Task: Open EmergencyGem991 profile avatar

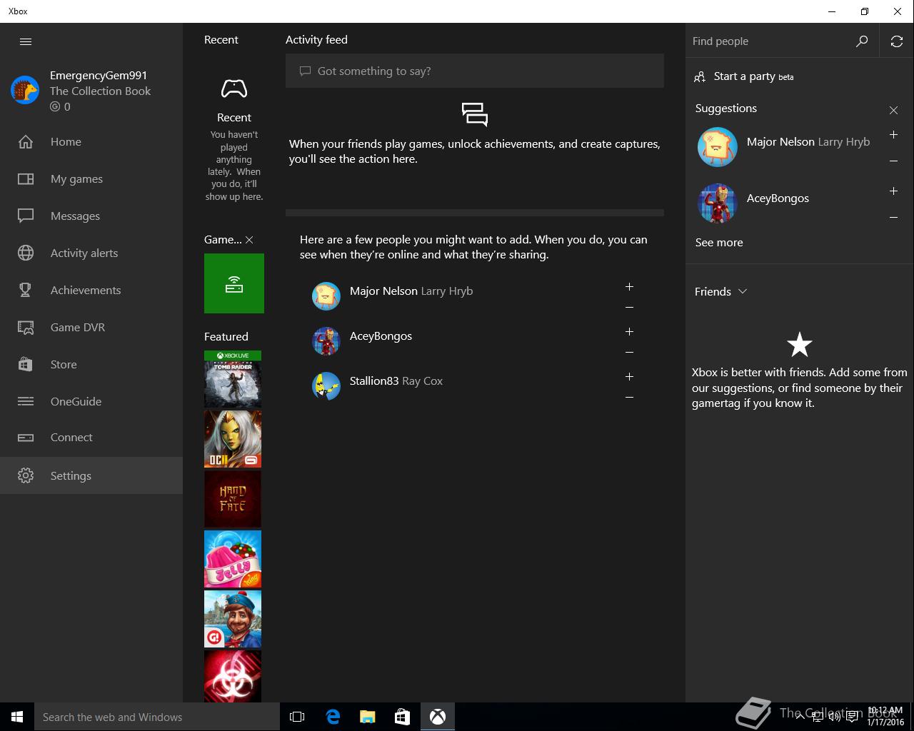Action: [25, 90]
